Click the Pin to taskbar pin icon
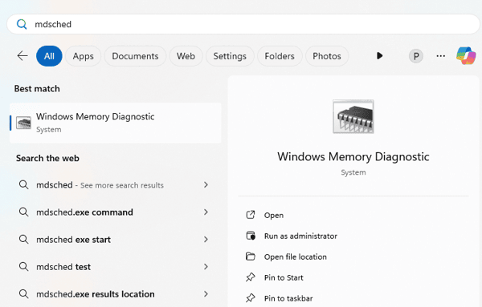482x307 pixels. (251, 298)
